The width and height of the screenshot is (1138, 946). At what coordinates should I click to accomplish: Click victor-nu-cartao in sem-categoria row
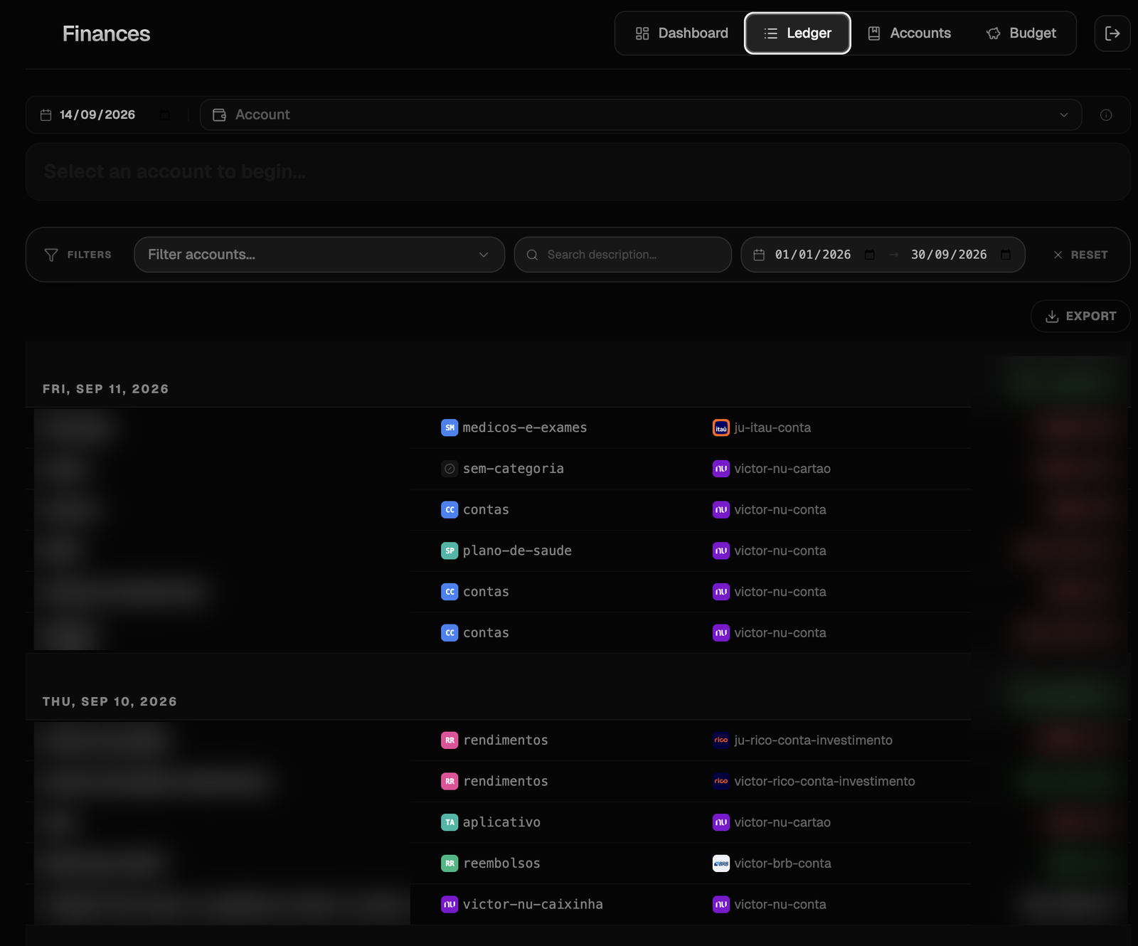coord(782,469)
